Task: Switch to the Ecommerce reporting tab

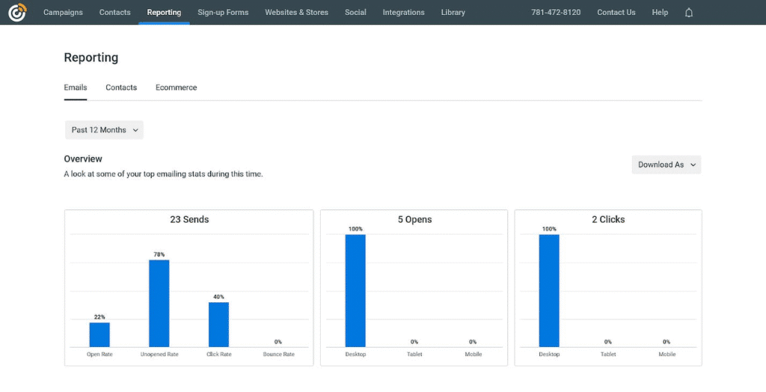Action: 177,88
